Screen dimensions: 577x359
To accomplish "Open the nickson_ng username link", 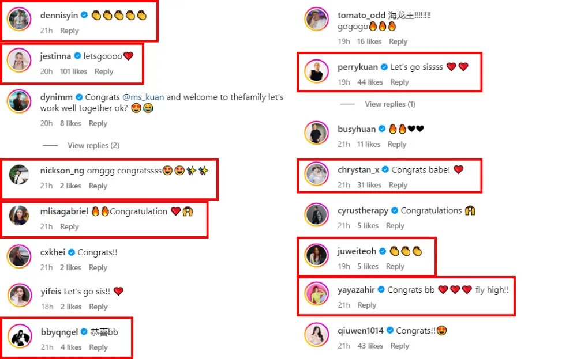I will [62, 171].
